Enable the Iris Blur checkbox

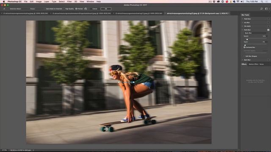[x=268, y=22]
